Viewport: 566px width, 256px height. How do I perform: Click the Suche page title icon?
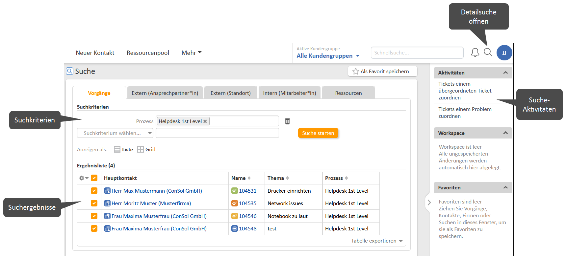coord(69,71)
